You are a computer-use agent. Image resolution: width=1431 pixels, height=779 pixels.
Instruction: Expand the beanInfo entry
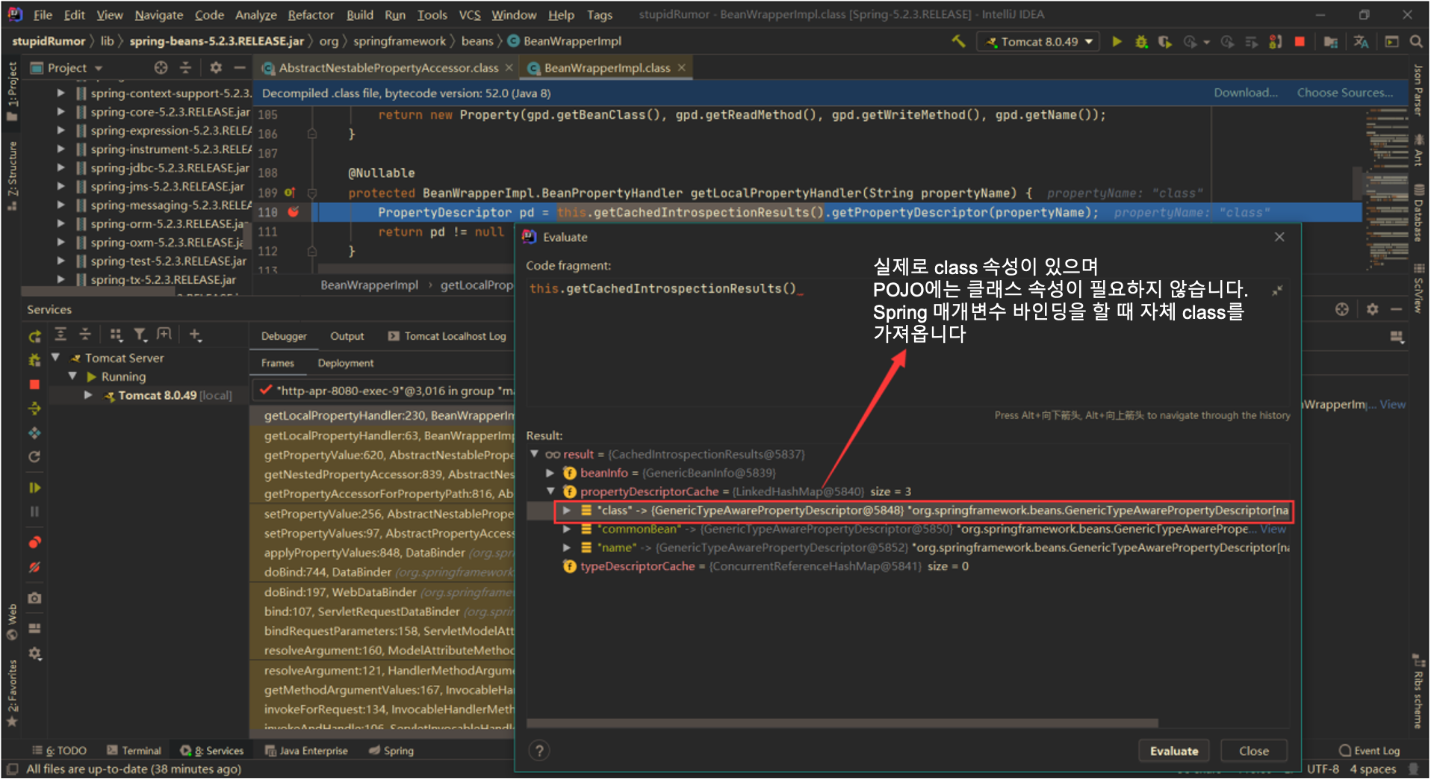(550, 473)
